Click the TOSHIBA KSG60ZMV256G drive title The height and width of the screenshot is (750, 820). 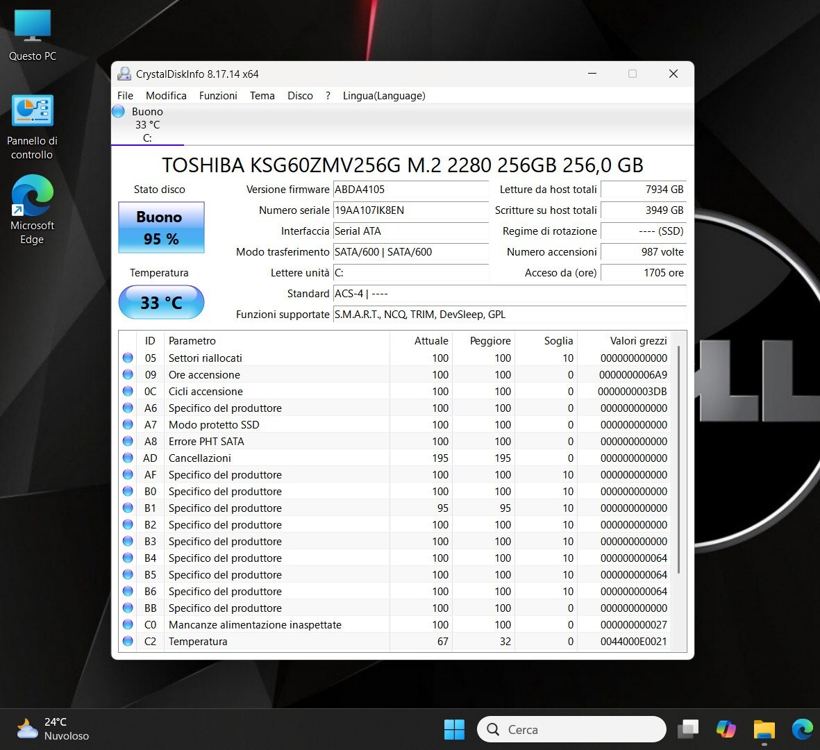(x=403, y=165)
